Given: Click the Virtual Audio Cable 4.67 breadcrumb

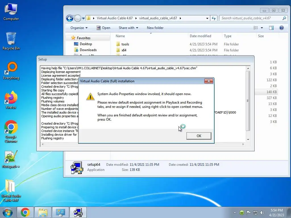Looking at the screenshot, I should pyautogui.click(x=115, y=18).
